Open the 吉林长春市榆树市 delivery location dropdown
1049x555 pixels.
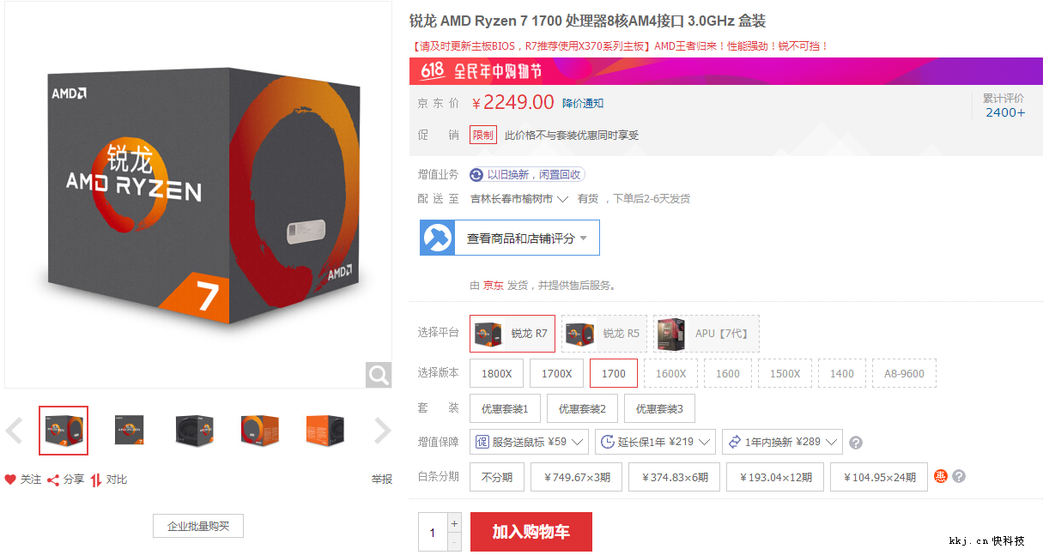(x=519, y=199)
